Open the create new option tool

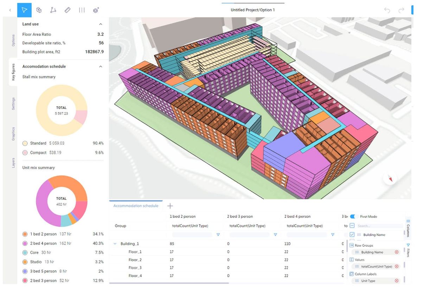click(x=96, y=10)
